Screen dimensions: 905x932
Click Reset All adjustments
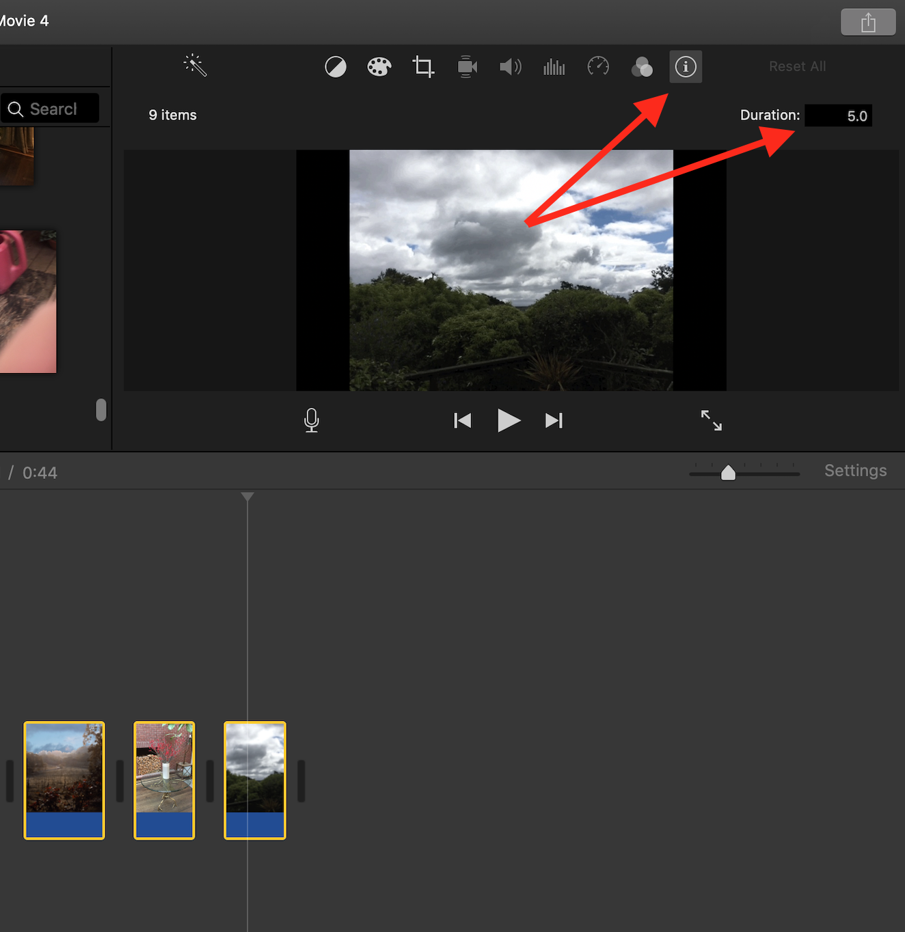click(798, 66)
